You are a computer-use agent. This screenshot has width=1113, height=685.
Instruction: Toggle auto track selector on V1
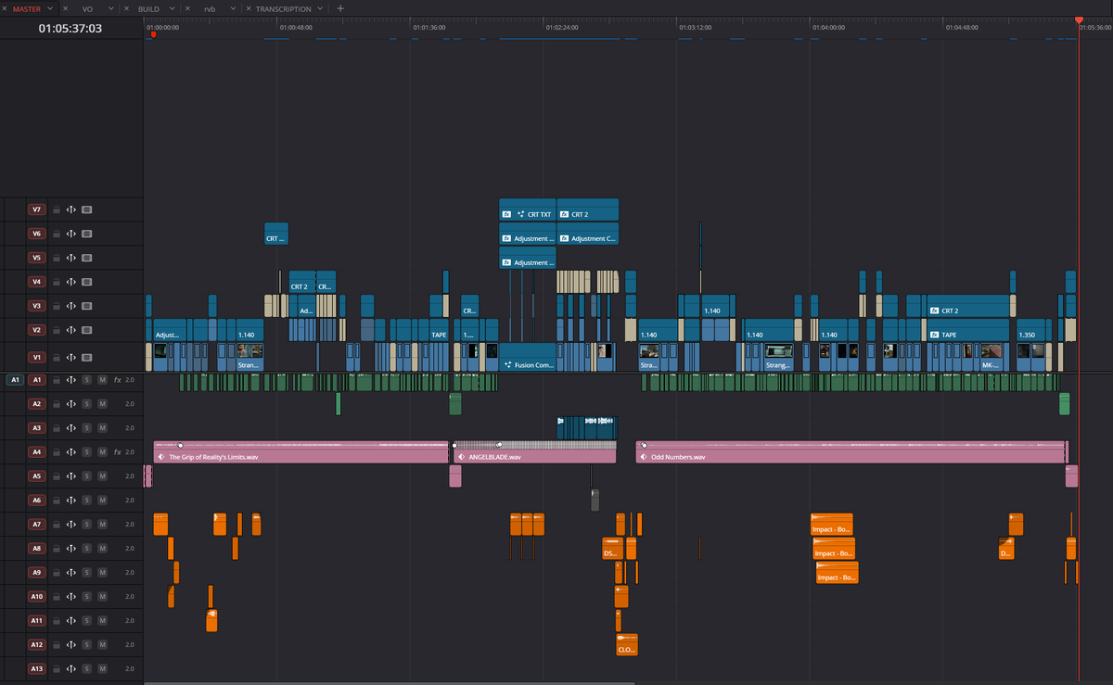(x=70, y=357)
